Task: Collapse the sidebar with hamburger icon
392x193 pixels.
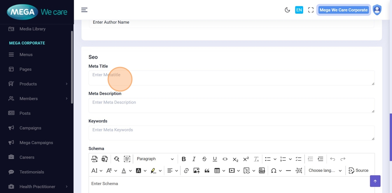Action: point(84,10)
